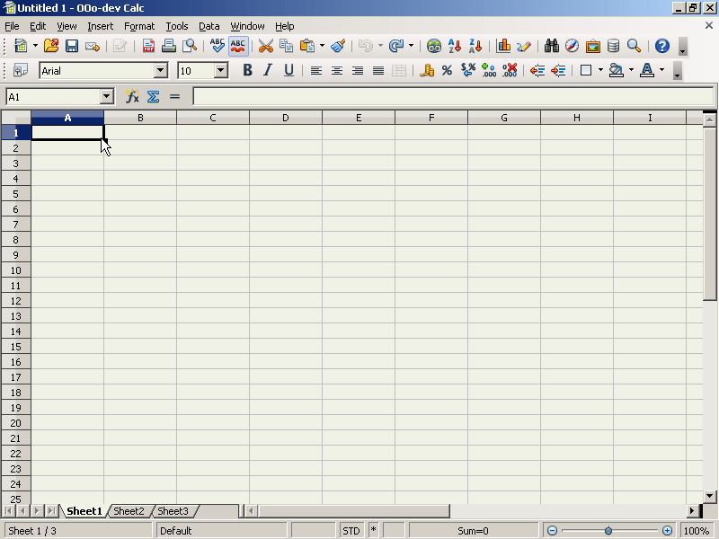This screenshot has width=719, height=539.
Task: Apply currency number format
Action: click(427, 71)
